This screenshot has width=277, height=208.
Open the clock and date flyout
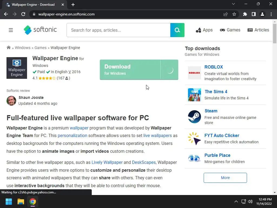[264, 201]
